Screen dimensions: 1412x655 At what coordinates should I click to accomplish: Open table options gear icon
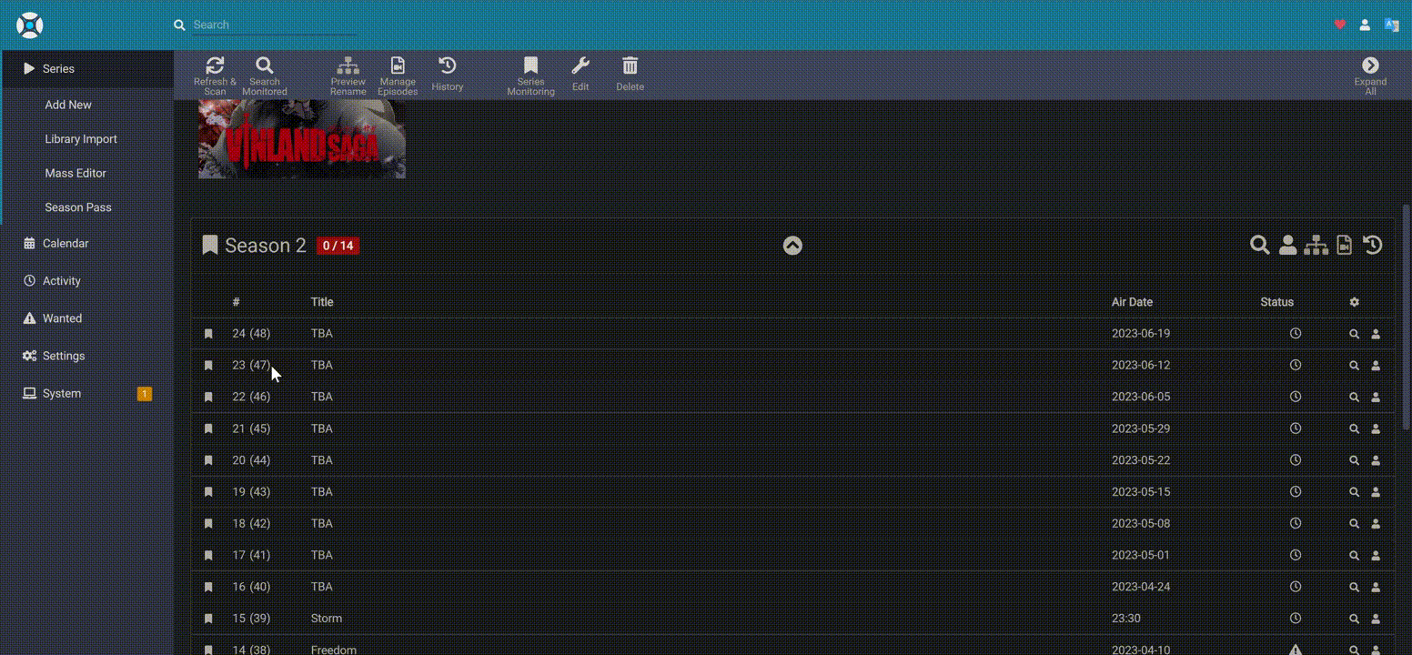click(x=1354, y=302)
